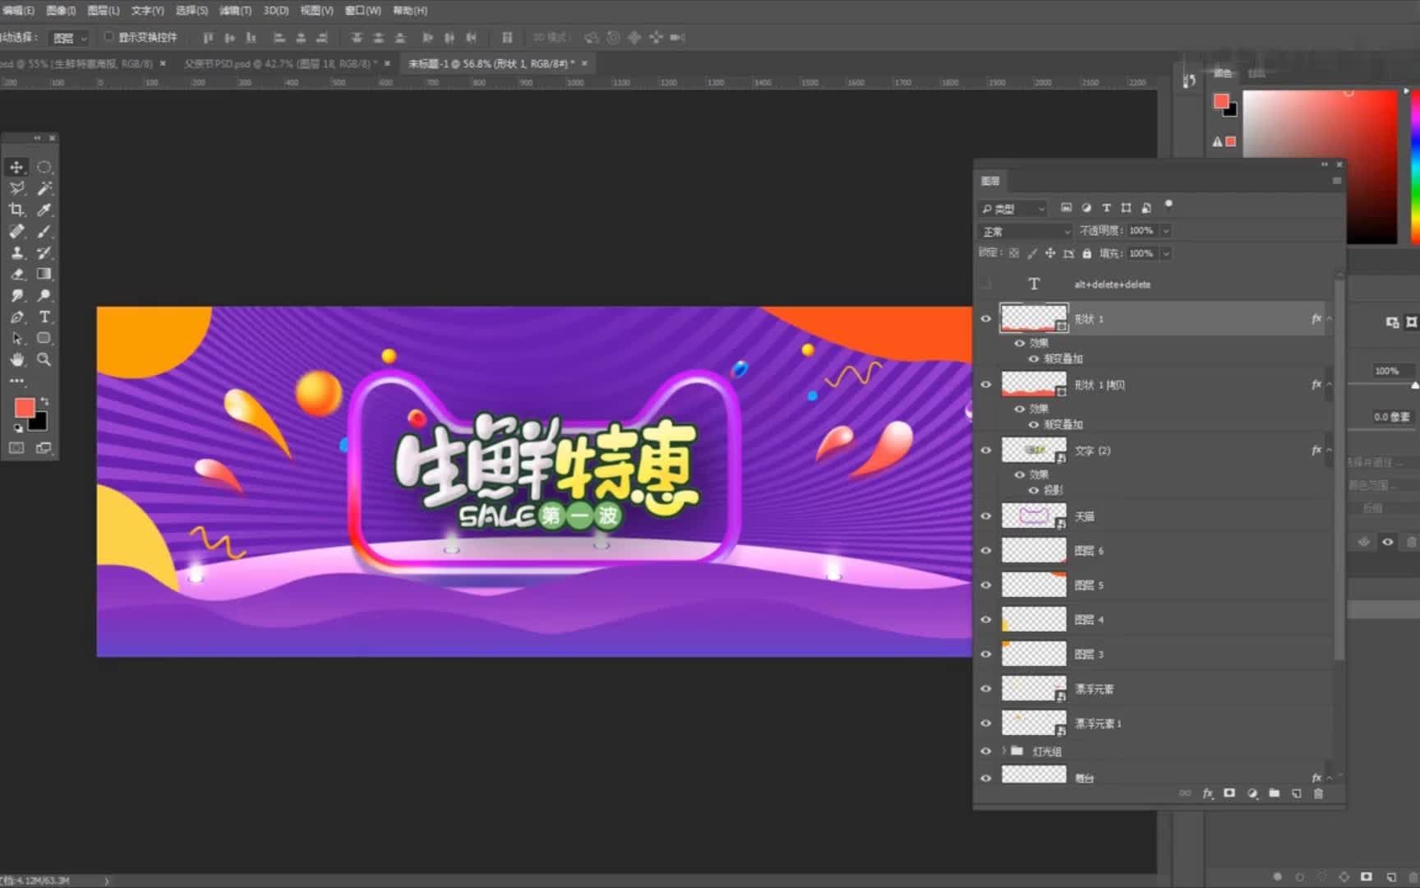Hide the 文字 (2) layer

click(x=986, y=451)
